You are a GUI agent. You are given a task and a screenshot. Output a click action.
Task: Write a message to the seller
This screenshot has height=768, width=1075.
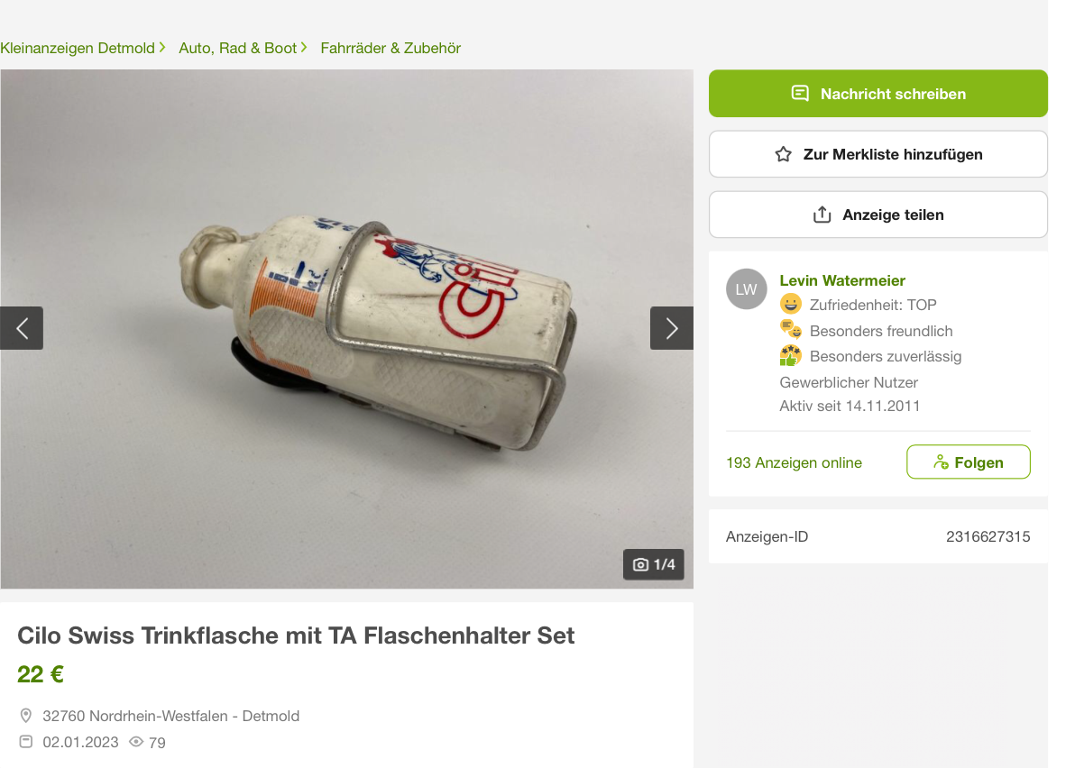(x=878, y=93)
